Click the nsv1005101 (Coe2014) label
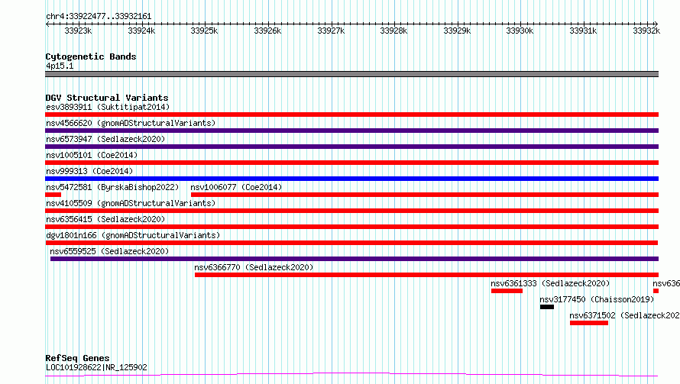This screenshot has height=384, width=680. [92, 155]
